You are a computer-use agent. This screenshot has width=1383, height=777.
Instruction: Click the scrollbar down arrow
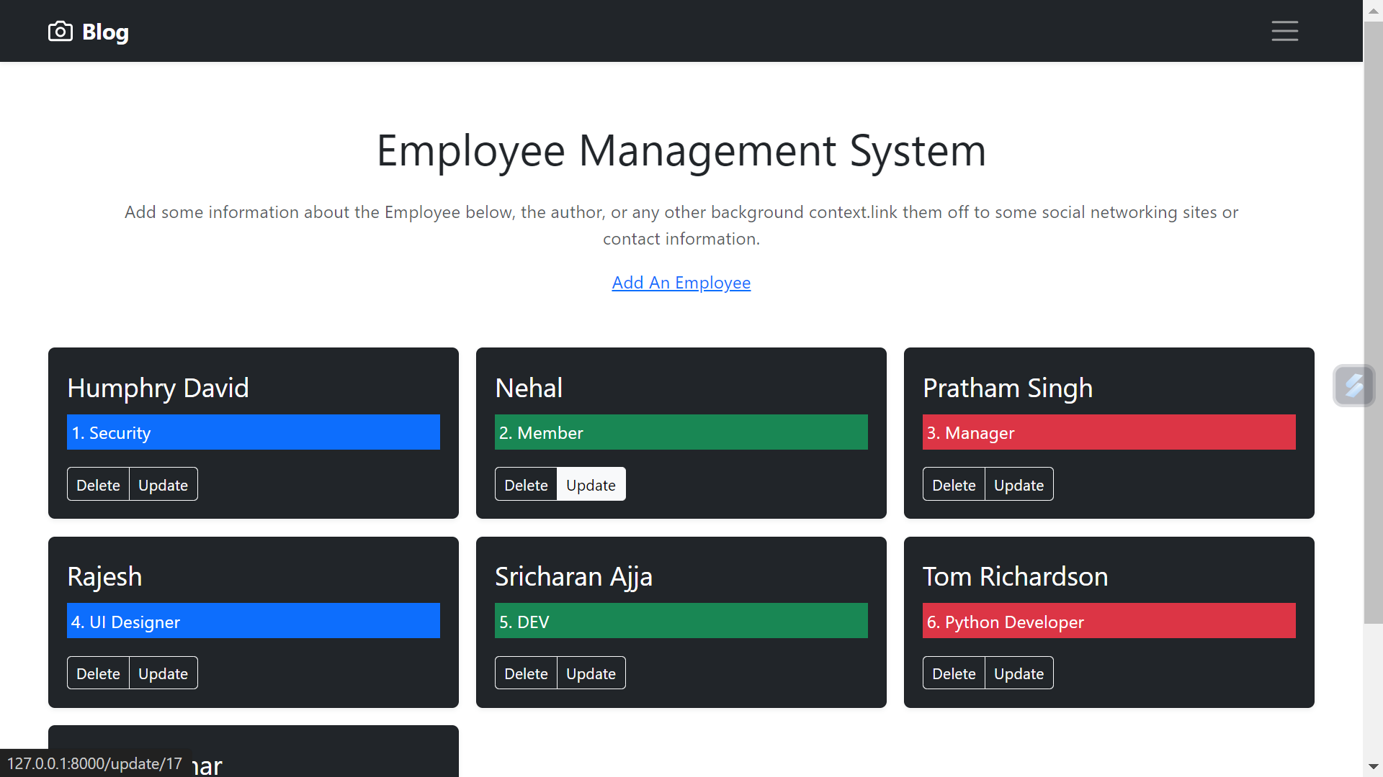[1373, 767]
